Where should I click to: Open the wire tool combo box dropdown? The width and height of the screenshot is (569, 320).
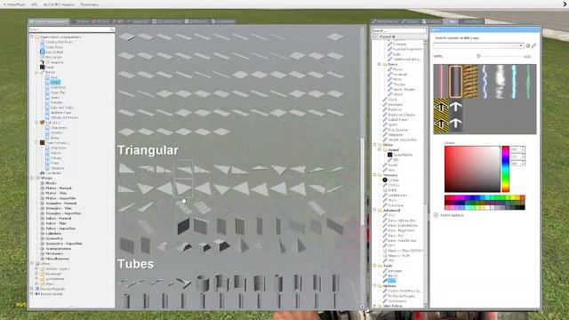tap(521, 45)
